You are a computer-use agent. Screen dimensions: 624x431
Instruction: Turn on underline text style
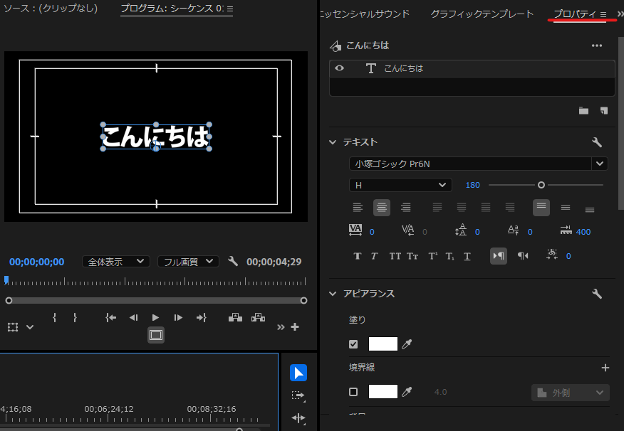(467, 256)
